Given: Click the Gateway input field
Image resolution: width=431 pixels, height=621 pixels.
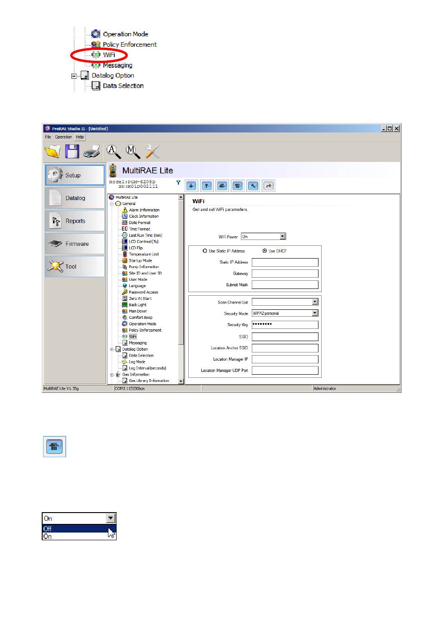Looking at the screenshot, I should [x=285, y=274].
